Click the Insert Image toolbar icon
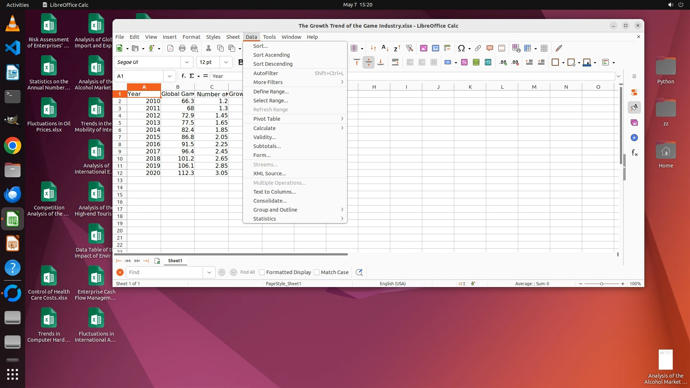This screenshot has height=388, width=690. (424, 48)
